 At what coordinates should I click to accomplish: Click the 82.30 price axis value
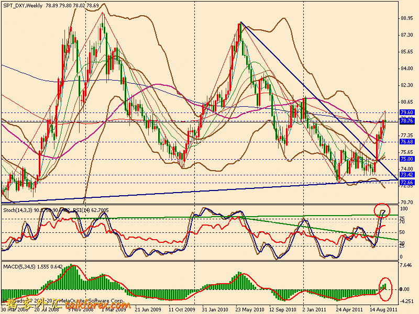[407, 85]
